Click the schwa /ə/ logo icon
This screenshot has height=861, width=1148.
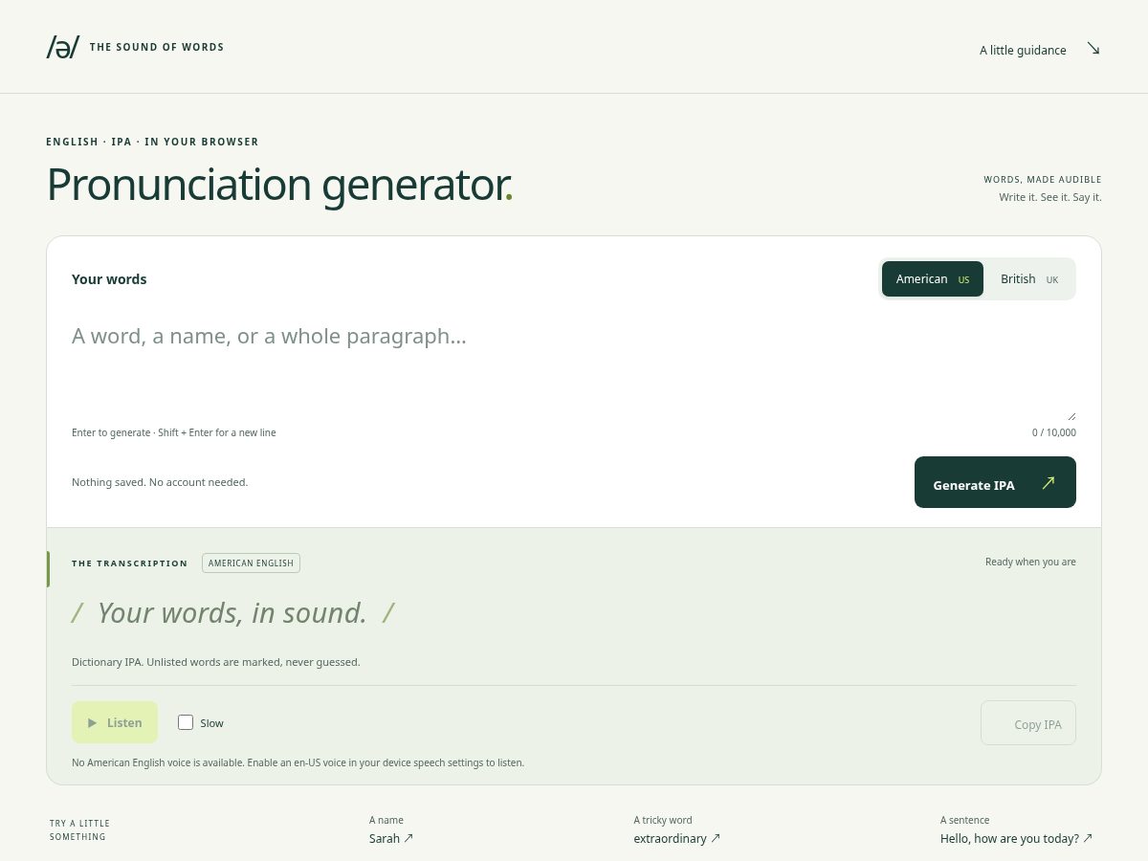point(62,47)
